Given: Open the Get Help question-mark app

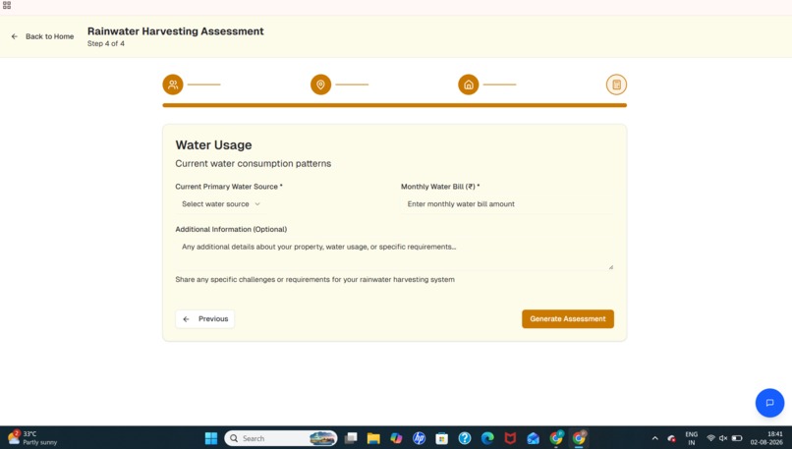Looking at the screenshot, I should coord(465,438).
